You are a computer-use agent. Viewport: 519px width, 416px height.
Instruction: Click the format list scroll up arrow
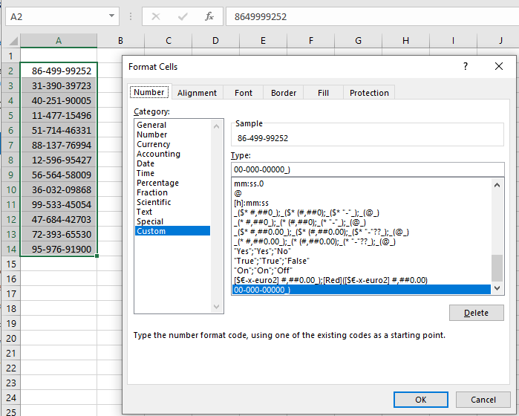tap(497, 185)
